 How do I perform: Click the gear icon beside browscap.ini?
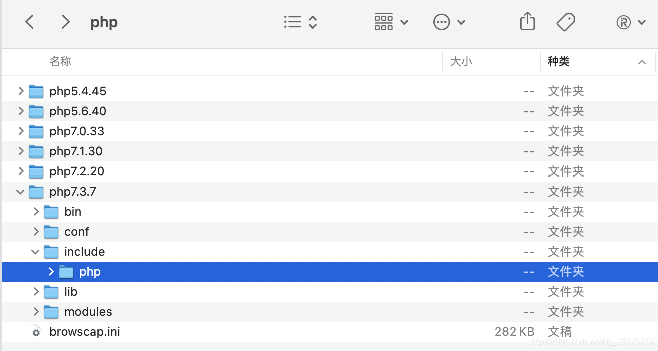[x=35, y=332]
